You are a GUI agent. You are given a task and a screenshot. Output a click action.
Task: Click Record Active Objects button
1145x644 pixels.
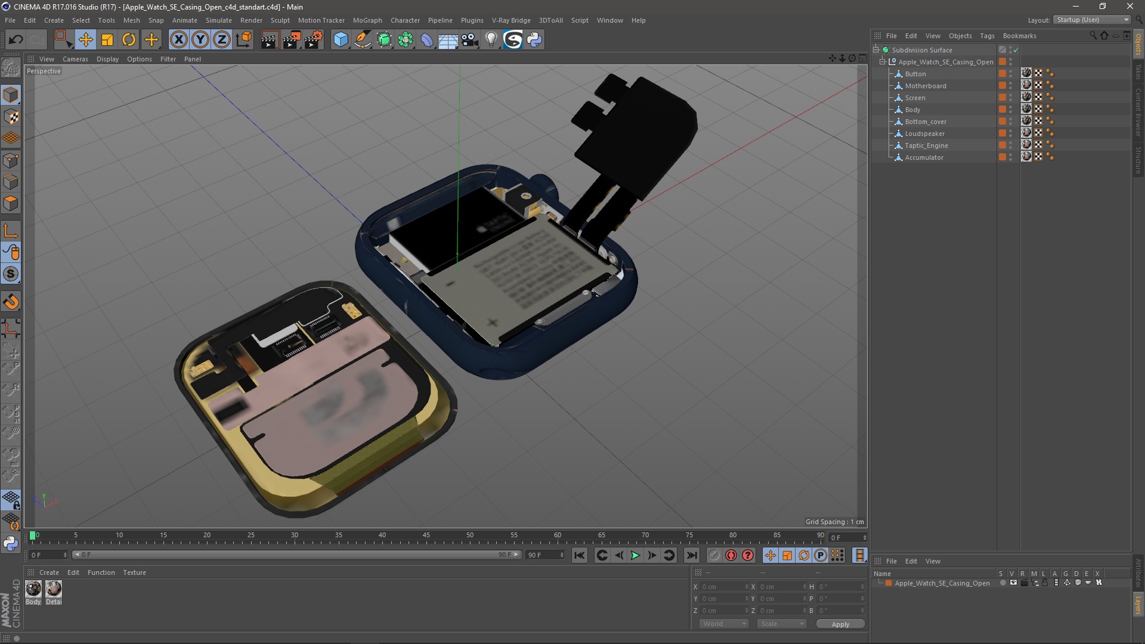point(714,556)
